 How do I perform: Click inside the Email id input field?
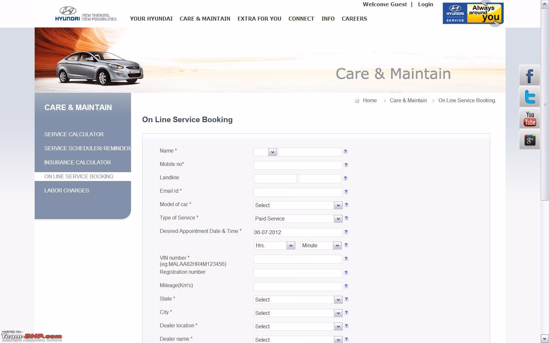pyautogui.click(x=297, y=192)
